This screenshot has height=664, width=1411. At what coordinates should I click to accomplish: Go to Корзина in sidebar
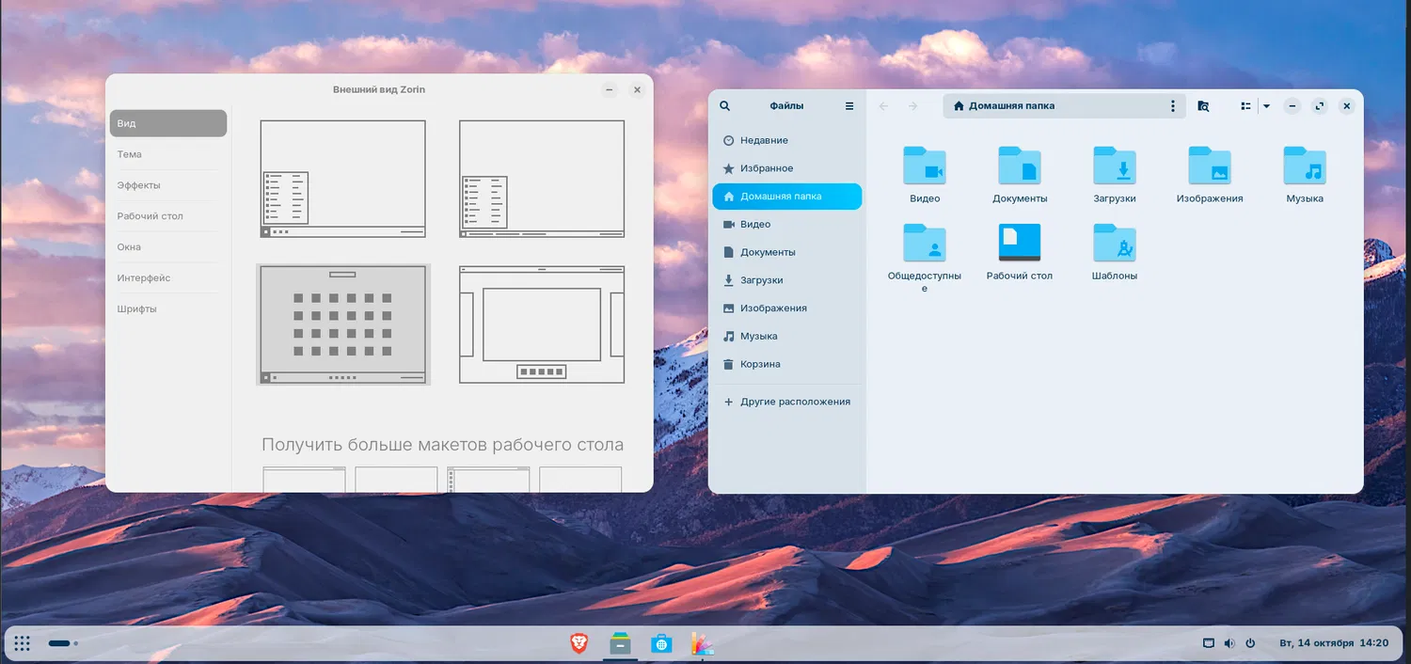pyautogui.click(x=760, y=364)
